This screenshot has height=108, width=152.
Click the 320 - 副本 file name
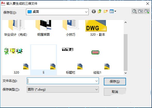coord(98,35)
